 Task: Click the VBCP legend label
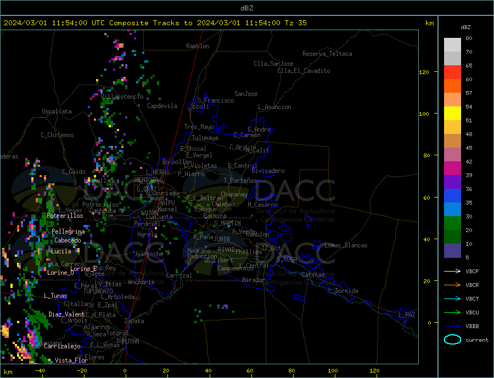pyautogui.click(x=472, y=271)
